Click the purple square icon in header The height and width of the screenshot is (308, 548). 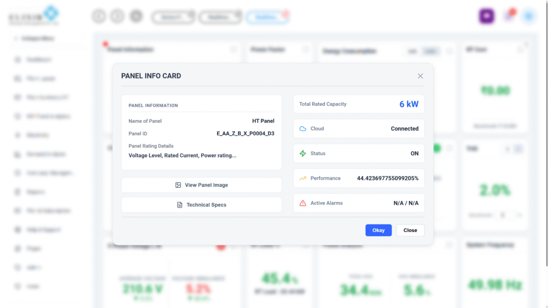click(486, 16)
